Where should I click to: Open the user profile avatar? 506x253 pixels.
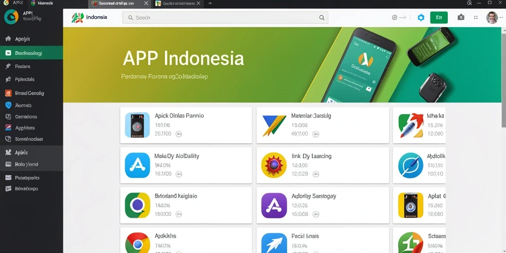492,18
